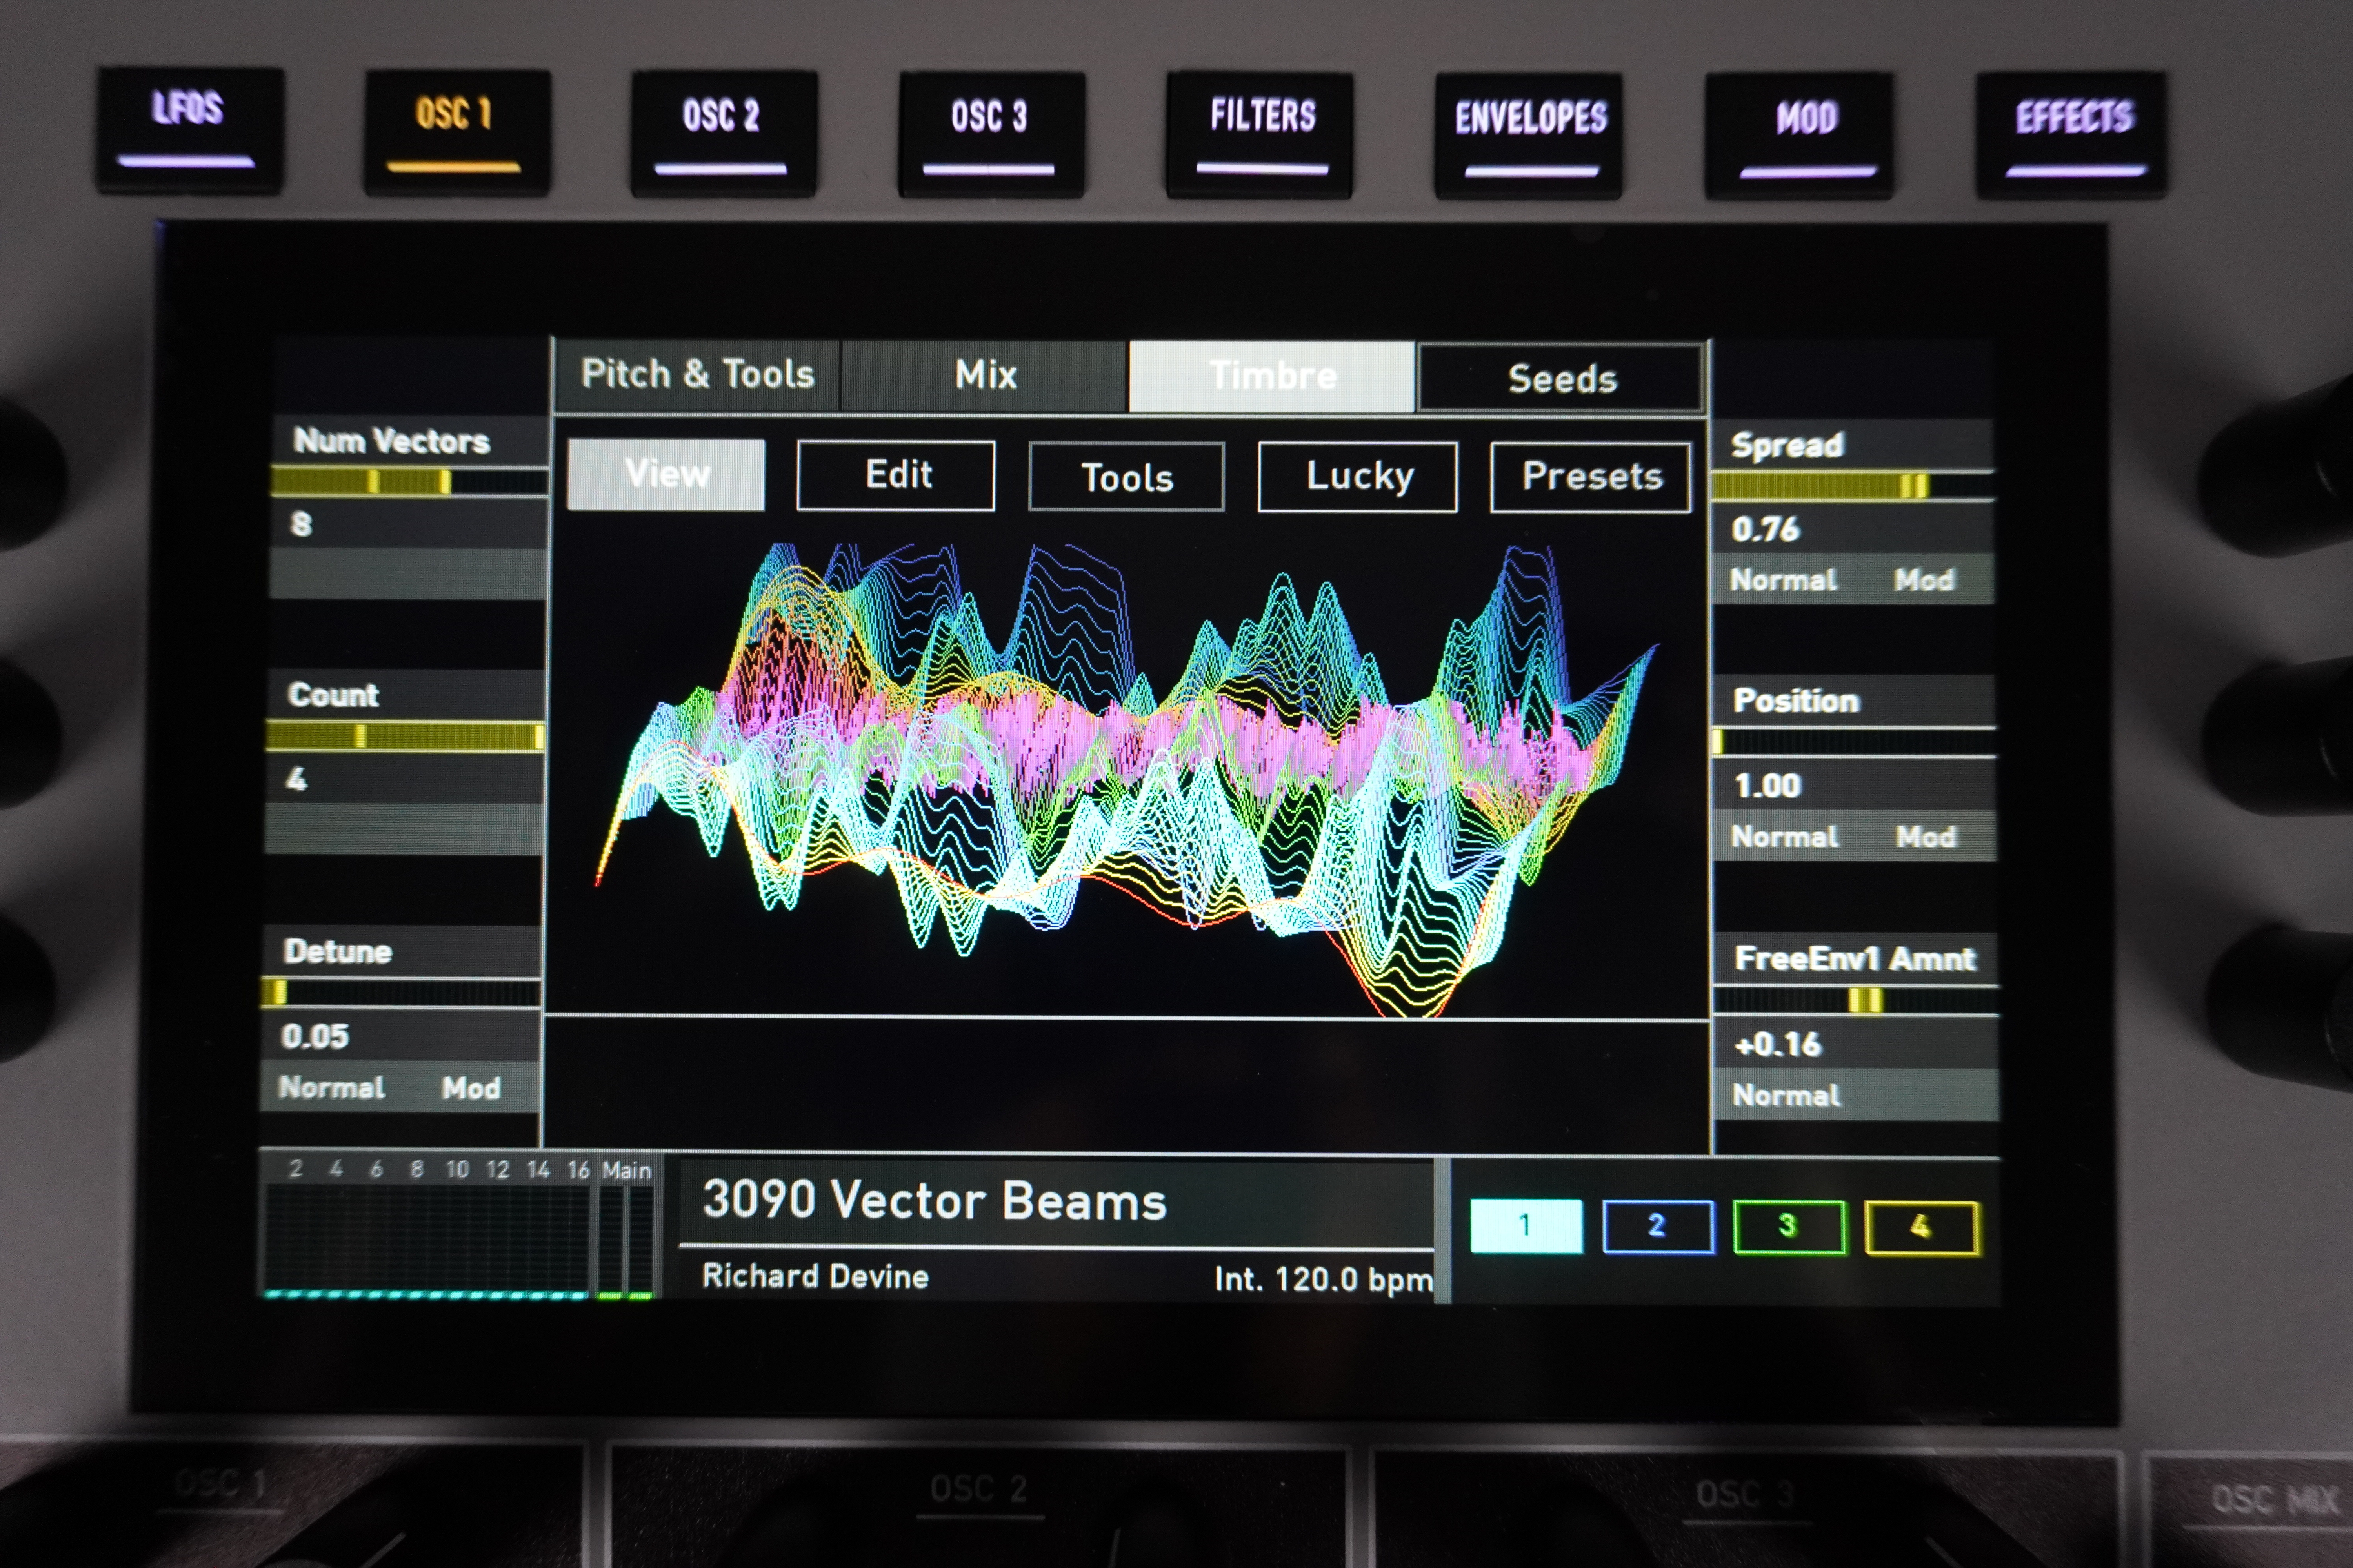The width and height of the screenshot is (2353, 1568).
Task: Tap the Presets button
Action: (1591, 477)
